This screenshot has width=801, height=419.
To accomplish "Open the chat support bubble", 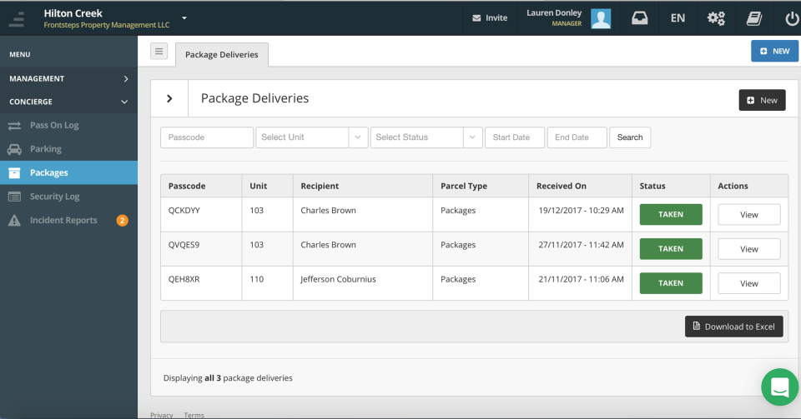I will [779, 387].
